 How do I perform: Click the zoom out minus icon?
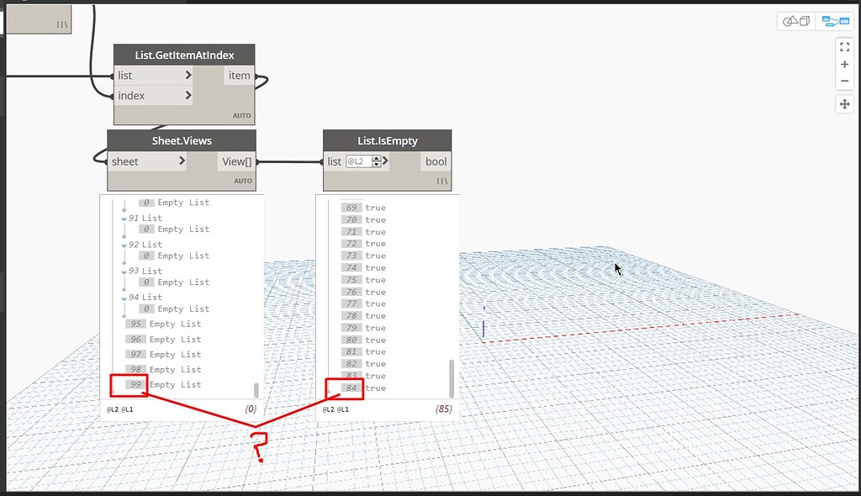845,81
